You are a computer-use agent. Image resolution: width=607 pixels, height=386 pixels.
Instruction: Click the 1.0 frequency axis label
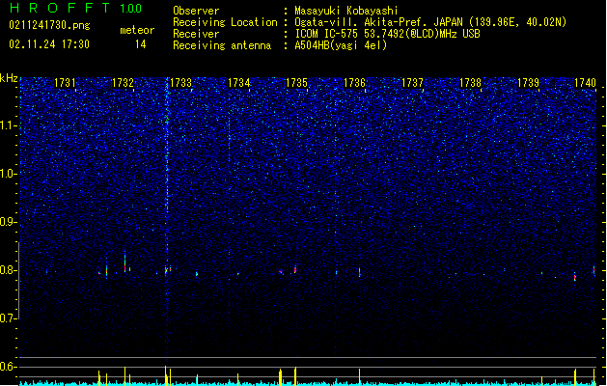pyautogui.click(x=8, y=174)
